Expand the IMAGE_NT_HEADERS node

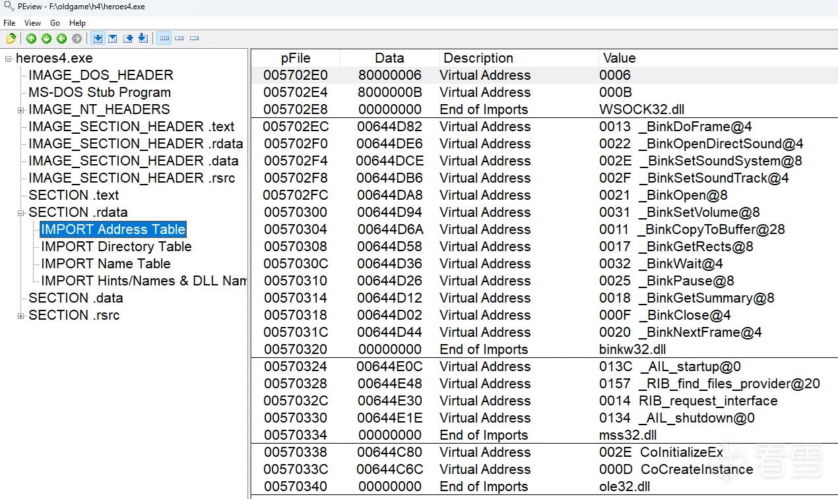21,110
